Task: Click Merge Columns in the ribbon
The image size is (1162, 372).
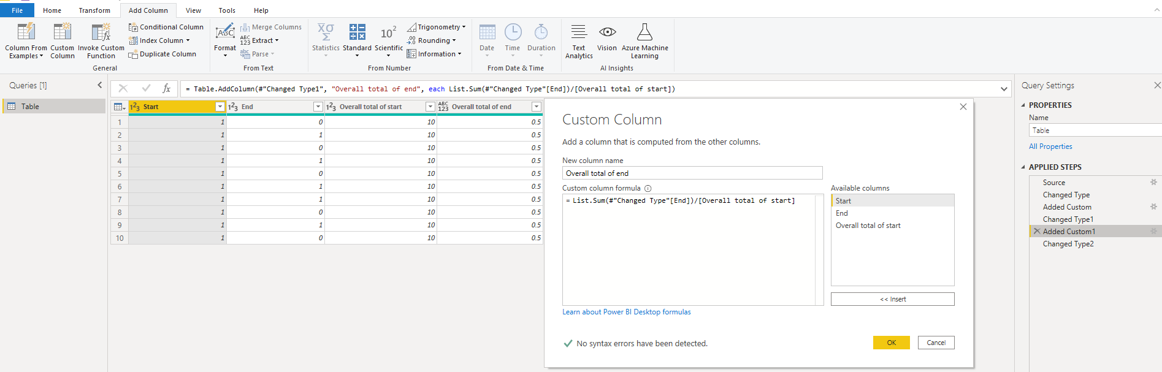Action: pyautogui.click(x=271, y=27)
